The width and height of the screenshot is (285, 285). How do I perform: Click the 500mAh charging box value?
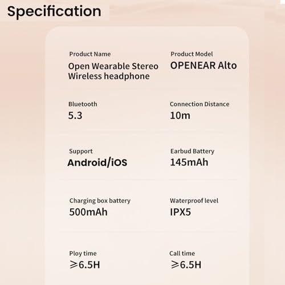point(88,212)
